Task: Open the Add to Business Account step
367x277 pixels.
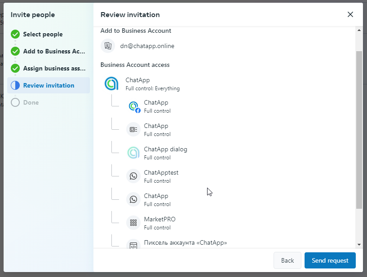Action: pos(54,51)
